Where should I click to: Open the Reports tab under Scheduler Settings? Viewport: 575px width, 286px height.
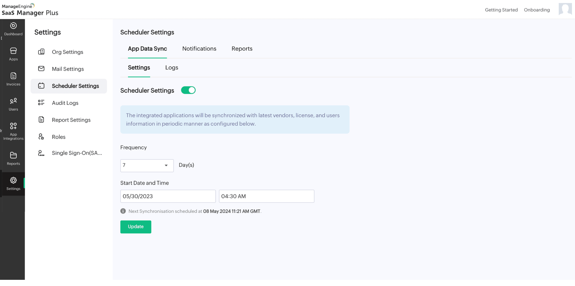242,49
